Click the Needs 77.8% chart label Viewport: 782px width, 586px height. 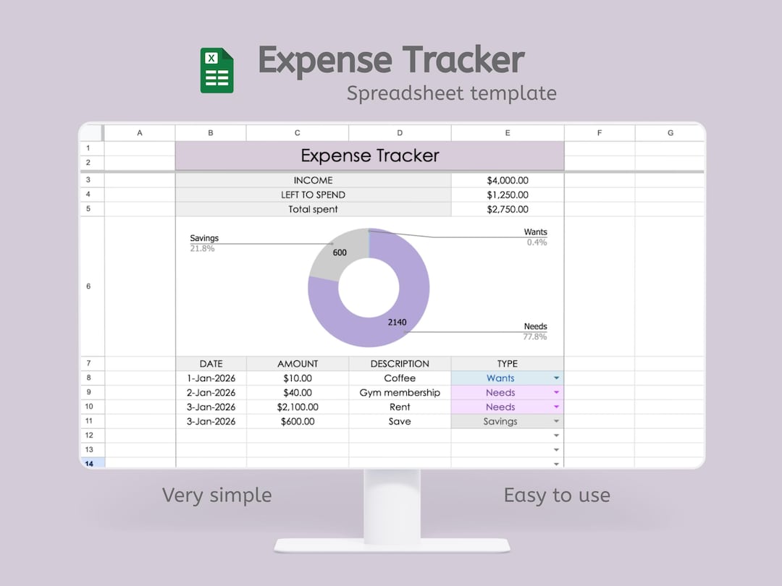pyautogui.click(x=535, y=331)
